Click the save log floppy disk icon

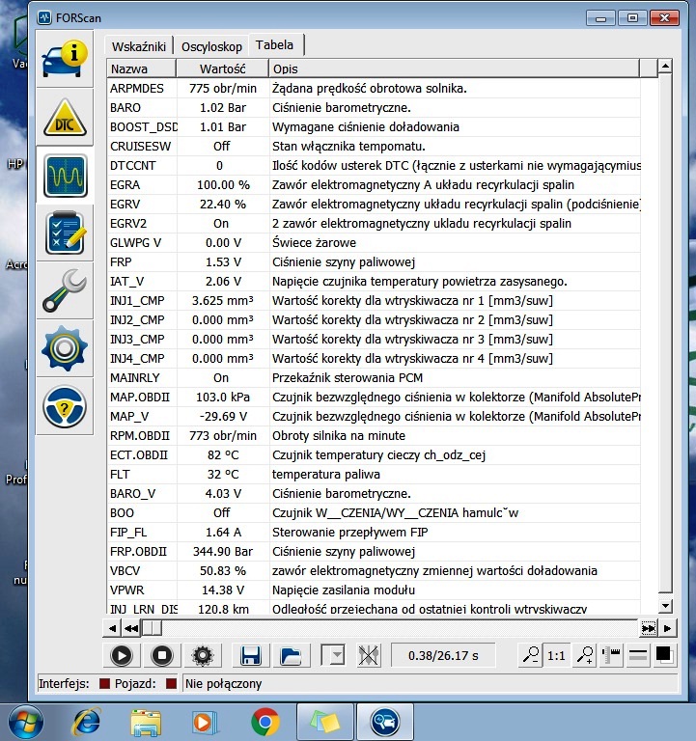point(251,655)
